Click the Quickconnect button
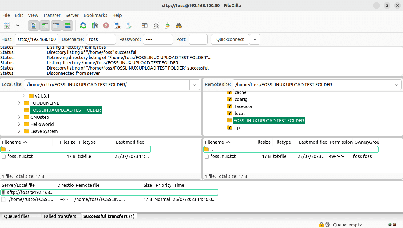Viewport: 403px width, 228px height. point(230,39)
